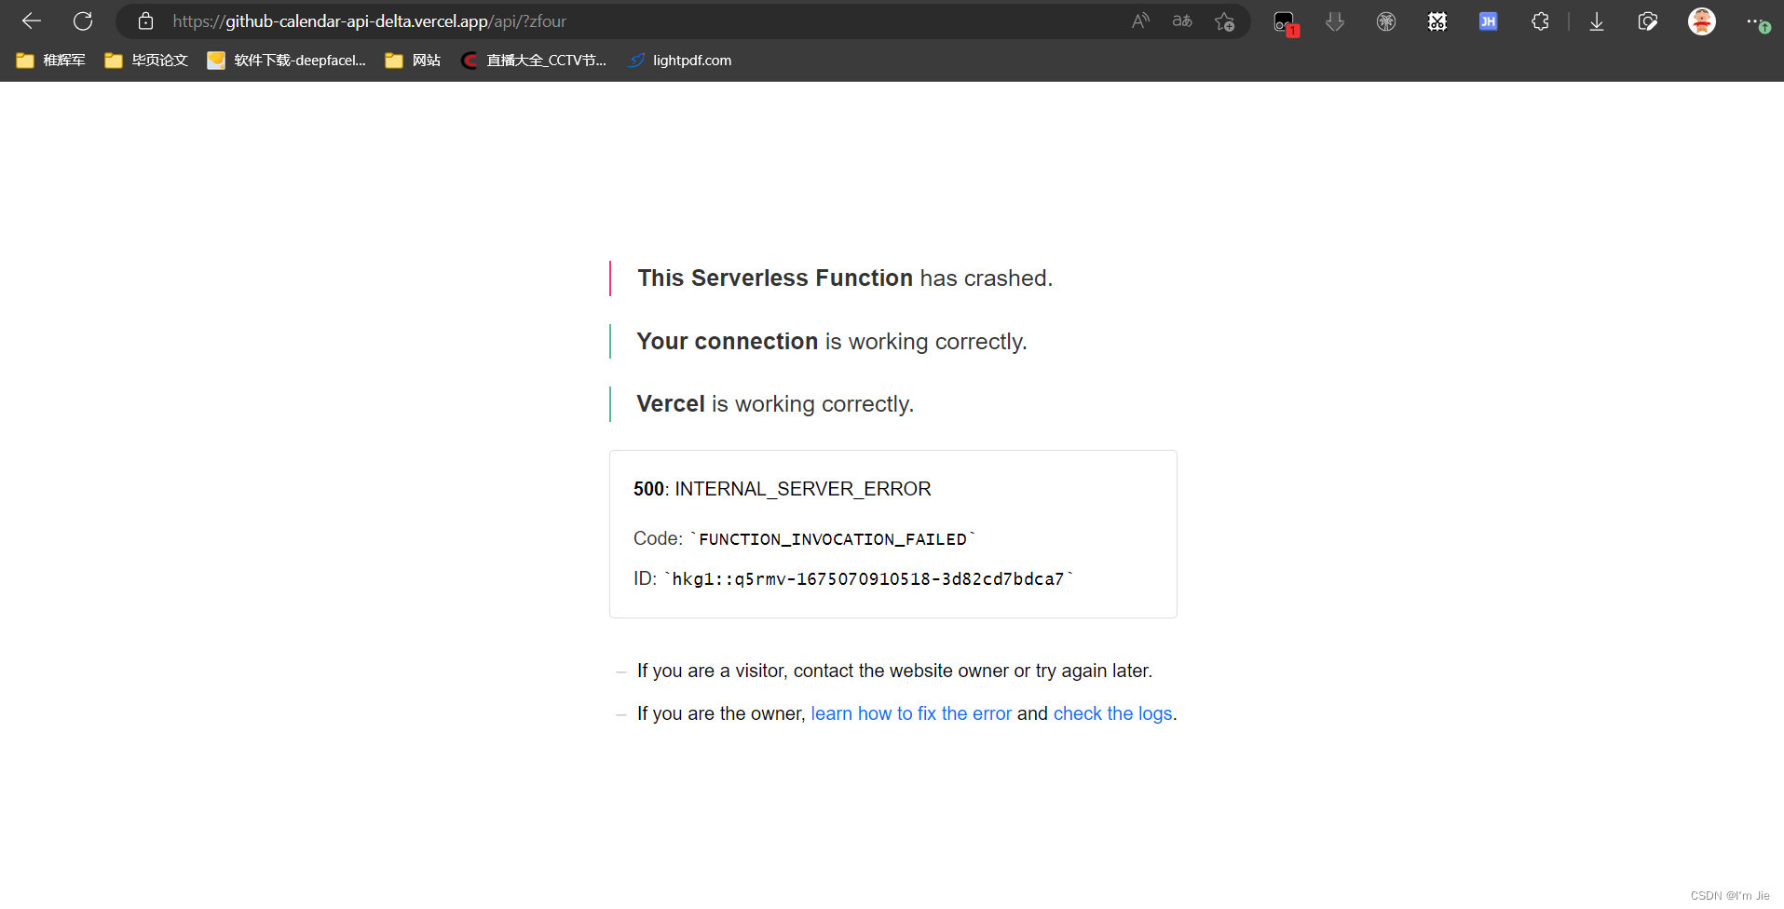The height and width of the screenshot is (909, 1784).
Task: Launch the Web Capture camera tool
Action: pos(1648,20)
